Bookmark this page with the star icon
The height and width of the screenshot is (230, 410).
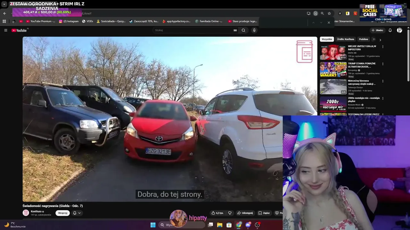(x=329, y=13)
